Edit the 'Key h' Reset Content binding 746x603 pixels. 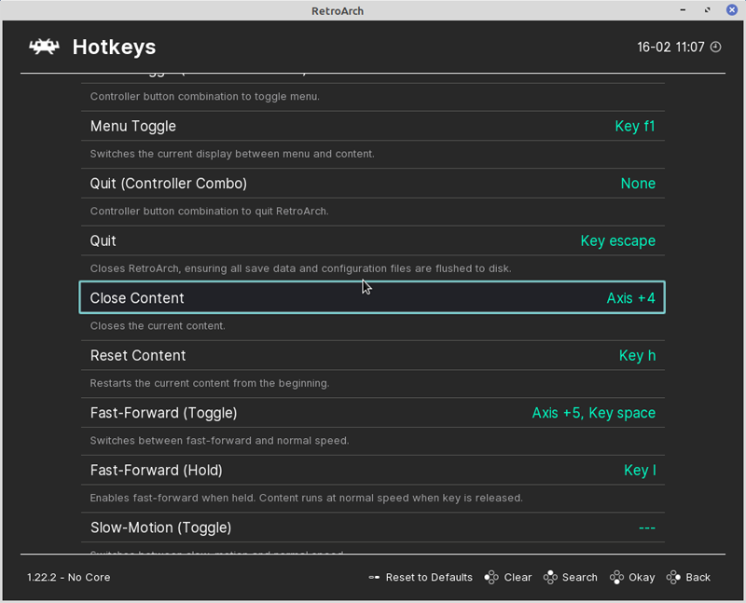[x=637, y=355]
